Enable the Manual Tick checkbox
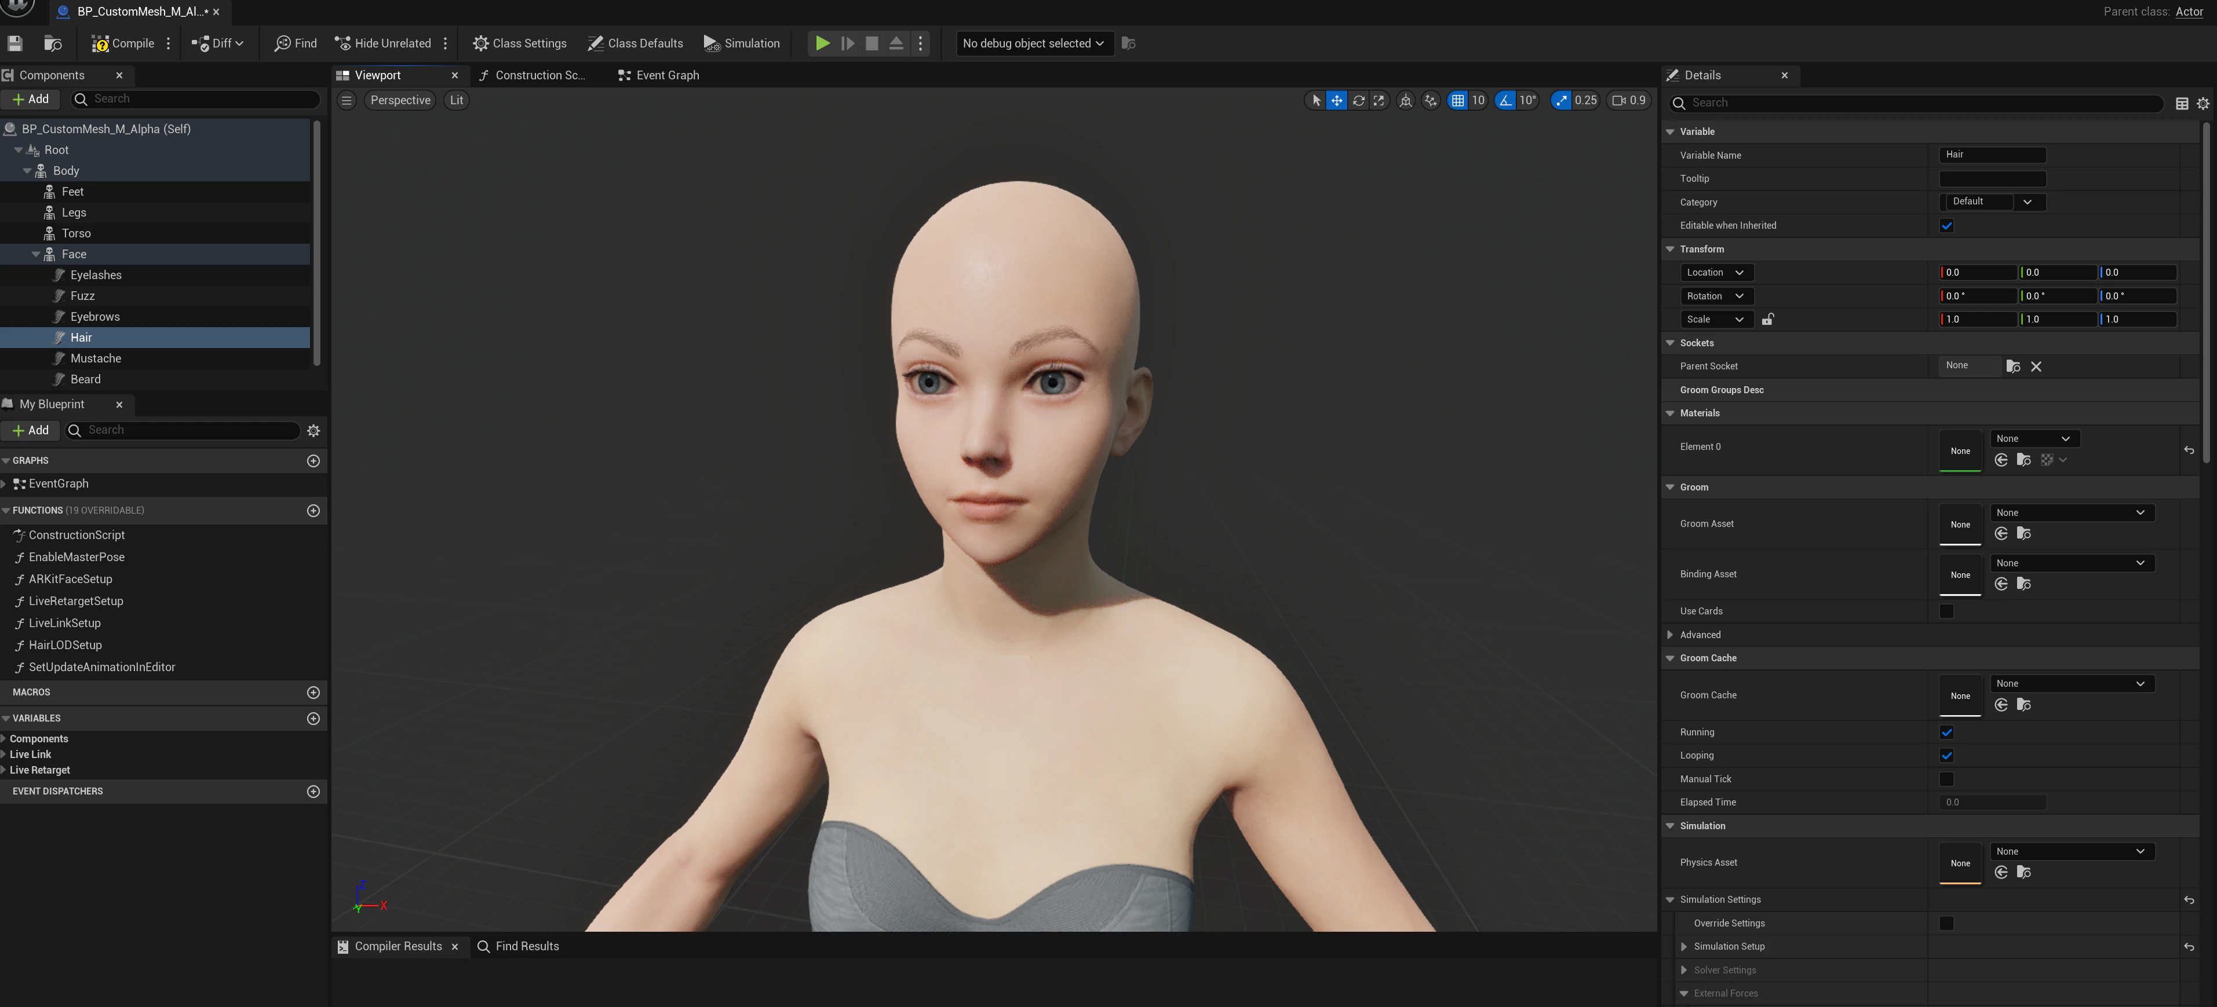The height and width of the screenshot is (1007, 2217). [x=1947, y=779]
